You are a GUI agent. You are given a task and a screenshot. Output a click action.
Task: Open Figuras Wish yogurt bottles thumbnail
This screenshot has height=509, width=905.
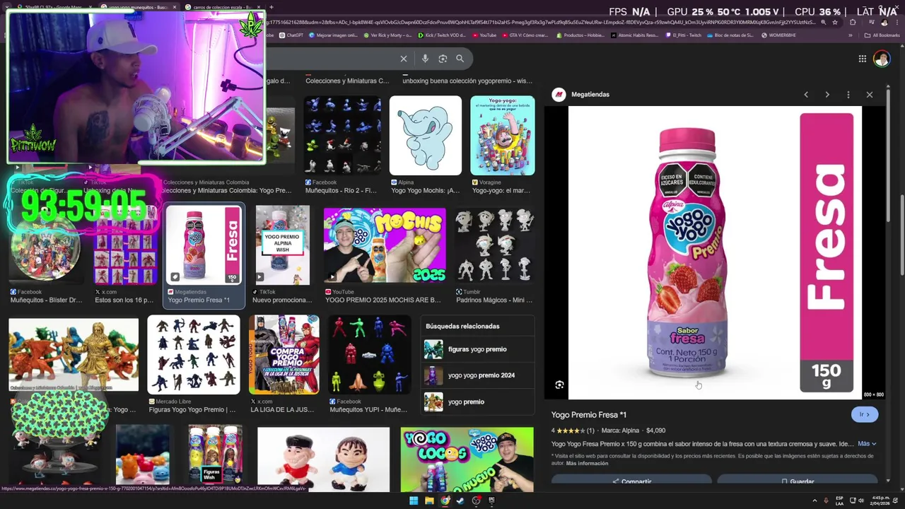215,456
